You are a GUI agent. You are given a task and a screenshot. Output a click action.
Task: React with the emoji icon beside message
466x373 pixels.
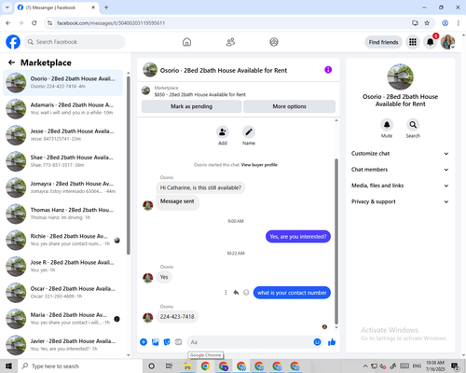[x=246, y=293]
